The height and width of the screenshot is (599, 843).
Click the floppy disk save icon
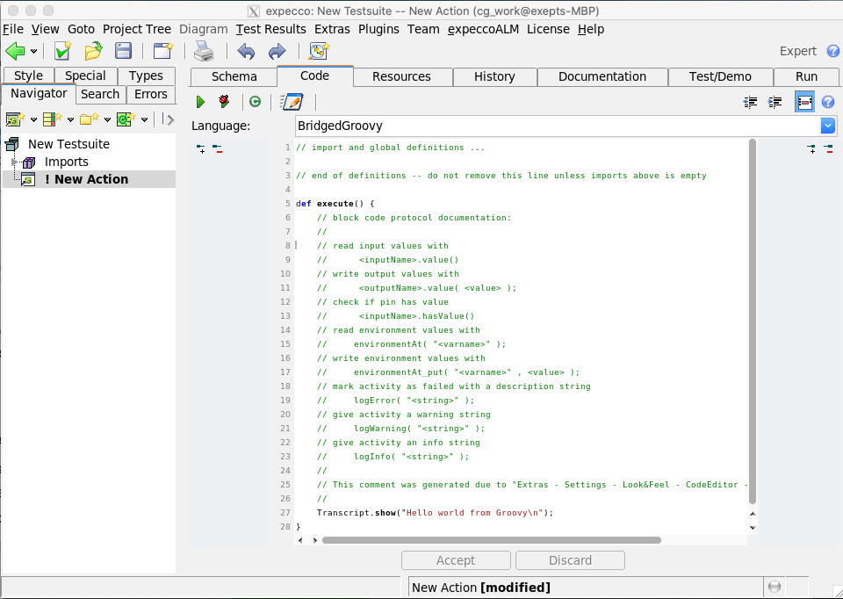pyautogui.click(x=124, y=51)
